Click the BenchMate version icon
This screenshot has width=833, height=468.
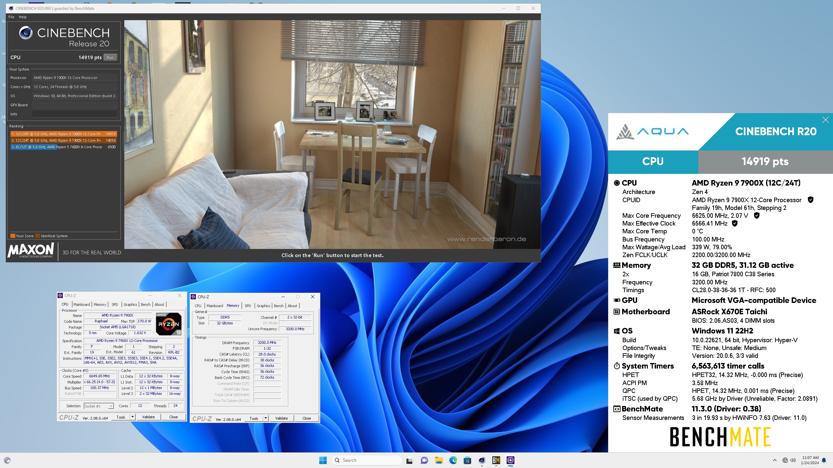pyautogui.click(x=617, y=409)
